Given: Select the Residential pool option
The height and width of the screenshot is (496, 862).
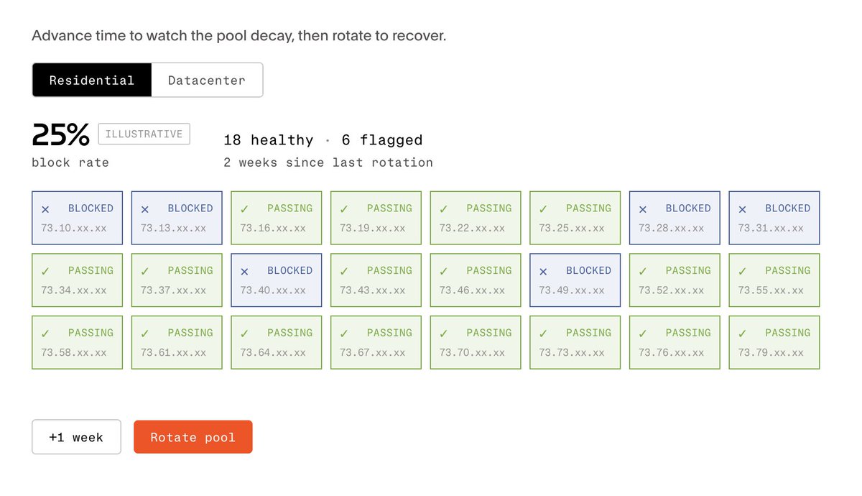Looking at the screenshot, I should pos(92,80).
